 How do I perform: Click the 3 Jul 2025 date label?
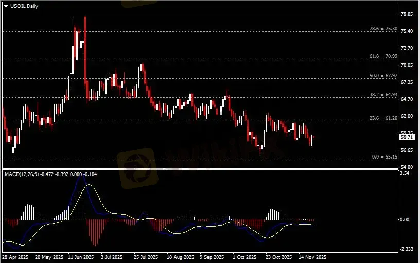(x=112, y=257)
